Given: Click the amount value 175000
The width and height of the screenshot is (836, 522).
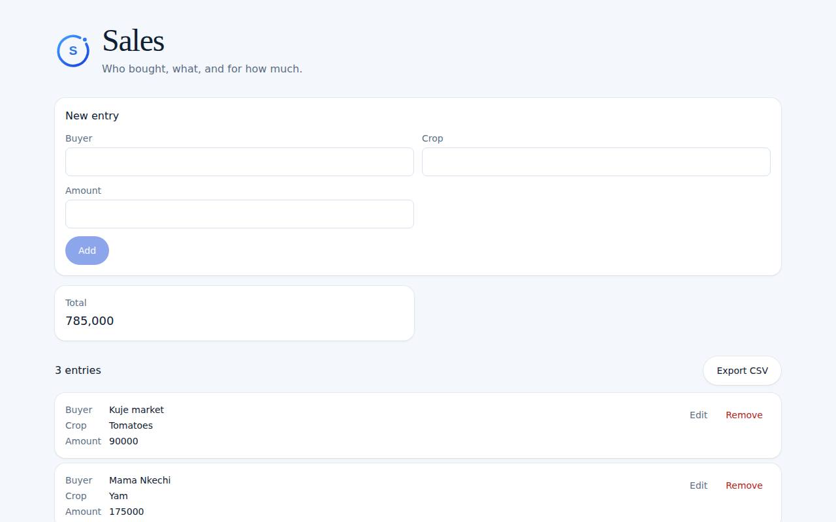Looking at the screenshot, I should (127, 512).
